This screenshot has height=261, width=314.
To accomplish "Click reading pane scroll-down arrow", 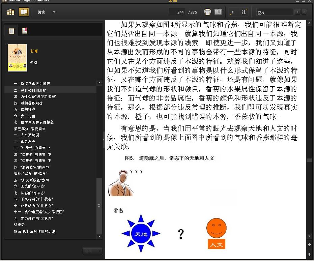I will click(x=309, y=236).
